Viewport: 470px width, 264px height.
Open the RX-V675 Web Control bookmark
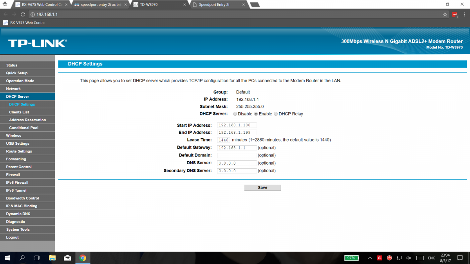(x=24, y=23)
